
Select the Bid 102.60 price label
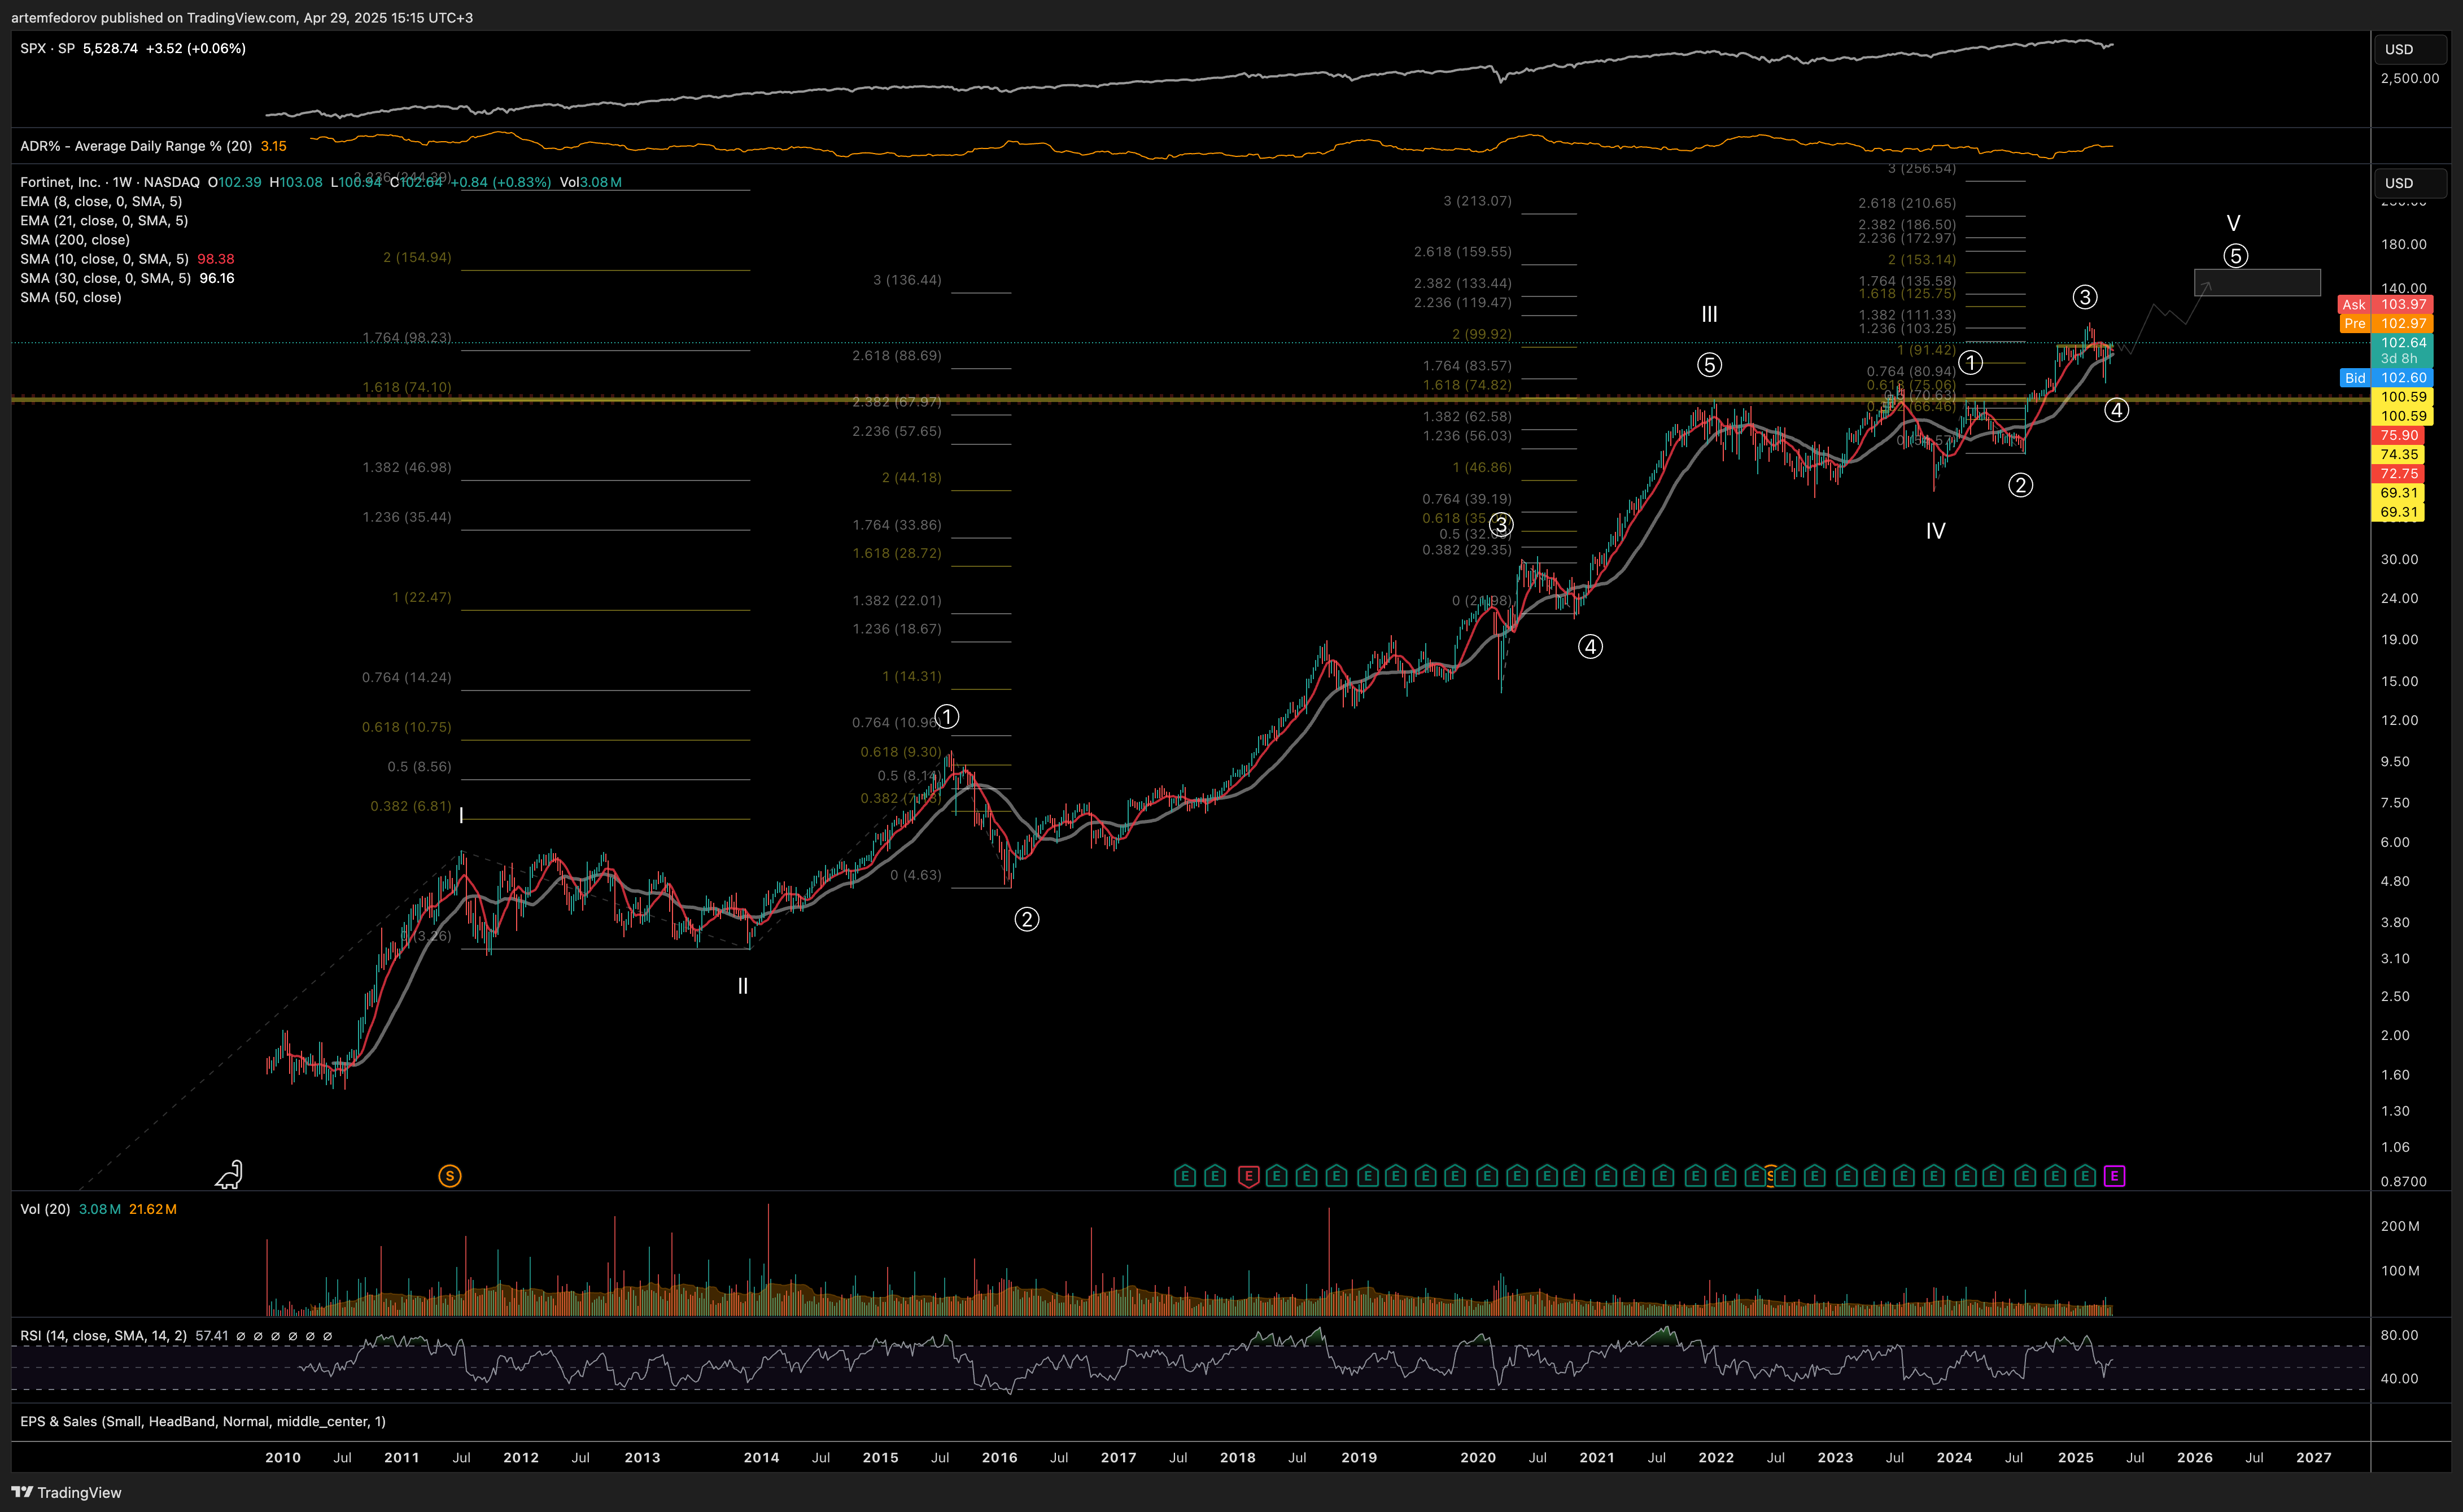point(2386,377)
